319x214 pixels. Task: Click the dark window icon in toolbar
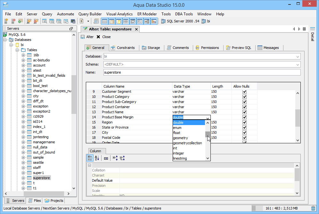[x=73, y=21]
